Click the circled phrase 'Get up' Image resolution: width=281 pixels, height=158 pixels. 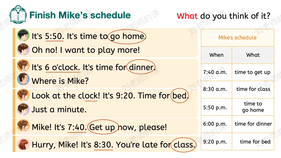click(x=103, y=127)
